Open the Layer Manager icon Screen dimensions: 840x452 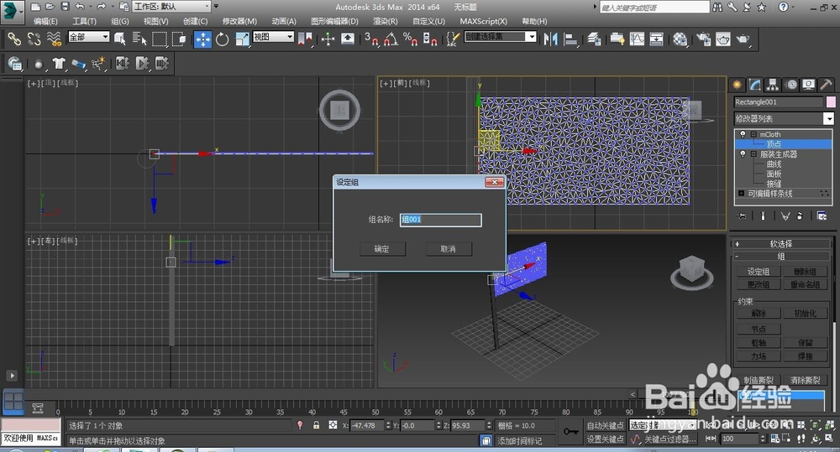[x=594, y=39]
